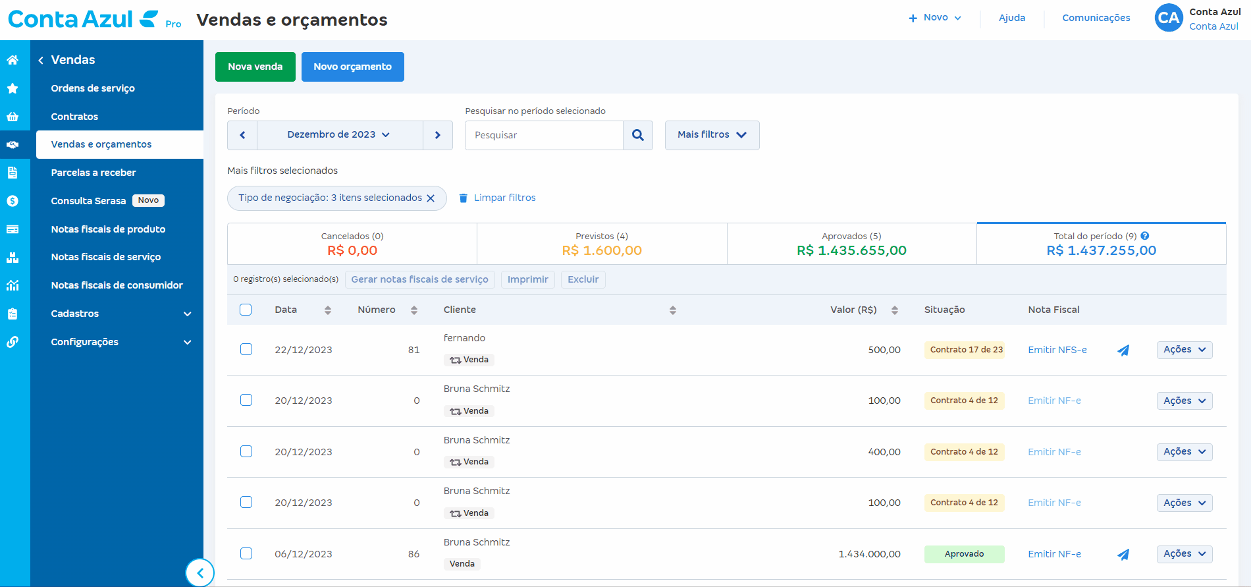The height and width of the screenshot is (587, 1251).
Task: Open the Novo dropdown in top bar
Action: pyautogui.click(x=935, y=18)
